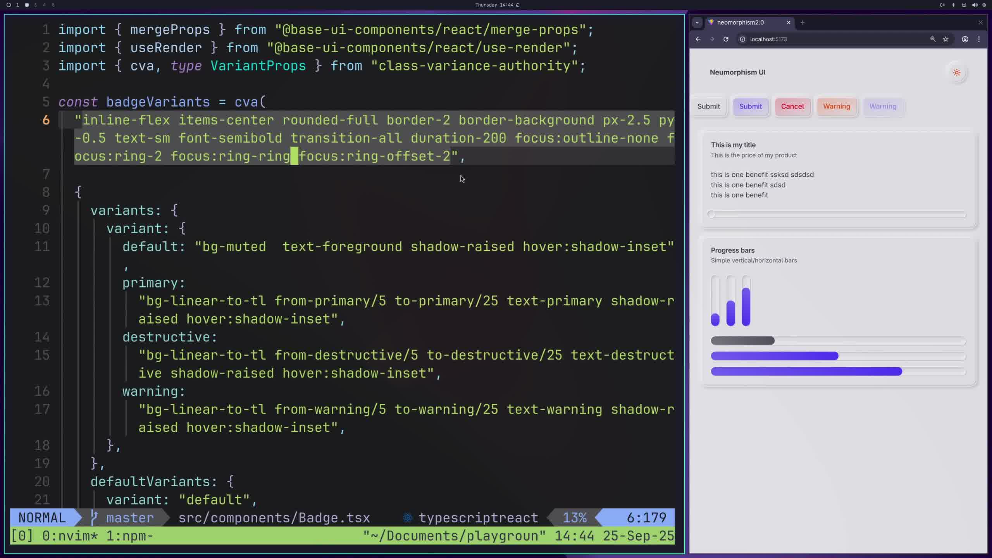Click the orange Warning button

[x=836, y=107]
